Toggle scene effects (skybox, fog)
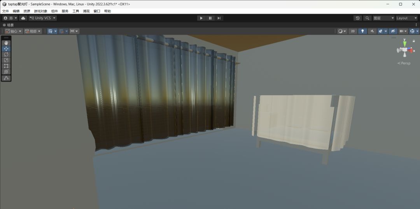This screenshot has height=209, width=420. pyautogui.click(x=380, y=31)
